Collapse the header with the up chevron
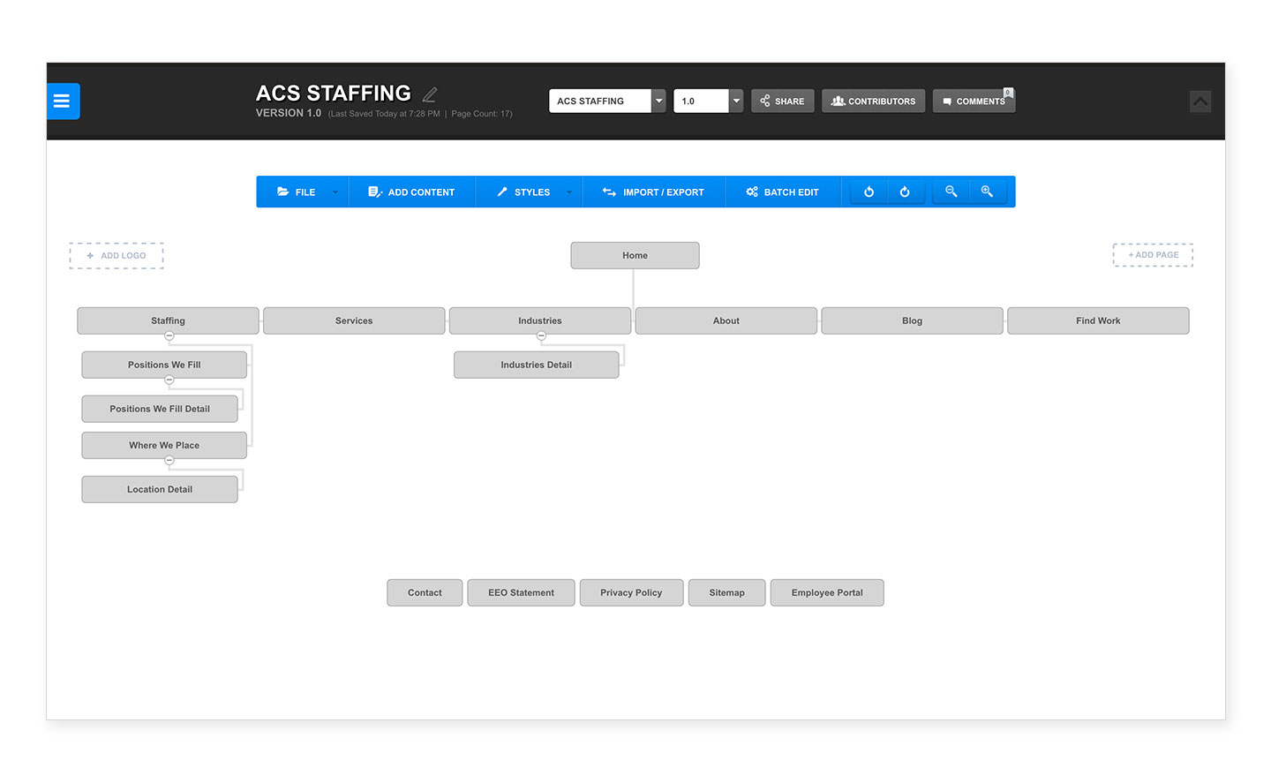 point(1200,102)
